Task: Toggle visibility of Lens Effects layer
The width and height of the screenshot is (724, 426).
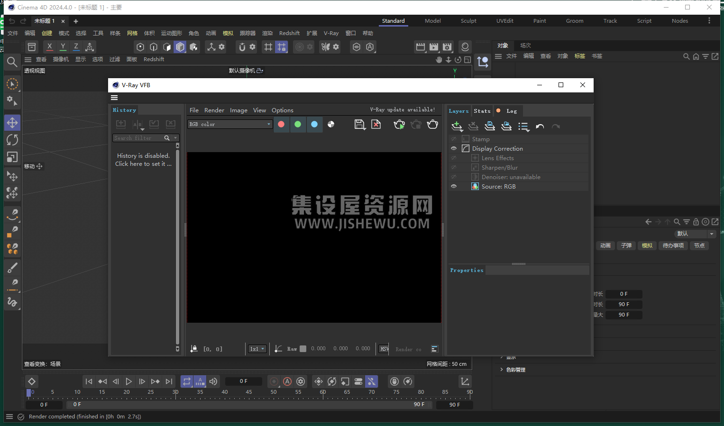Action: click(454, 158)
